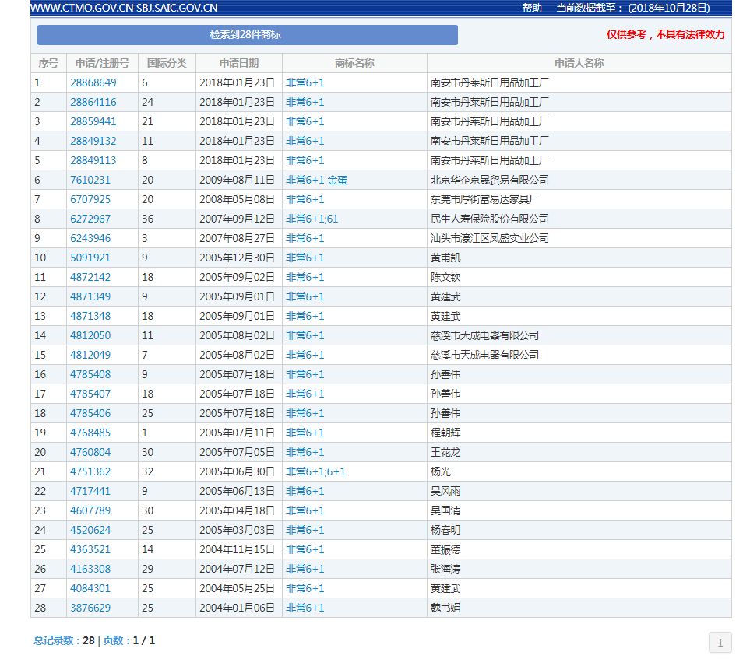The width and height of the screenshot is (743, 659).
Task: Open registration number 28849113
Action: [93, 160]
